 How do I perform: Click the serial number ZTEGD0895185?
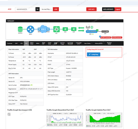25,85
